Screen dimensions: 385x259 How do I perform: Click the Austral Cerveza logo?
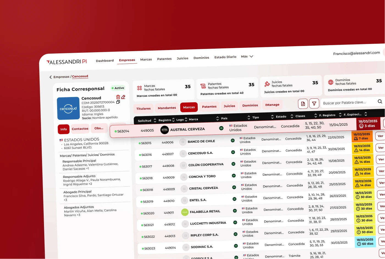165,130
